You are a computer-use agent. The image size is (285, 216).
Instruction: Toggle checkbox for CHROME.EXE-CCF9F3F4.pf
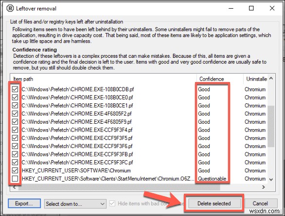15,130
